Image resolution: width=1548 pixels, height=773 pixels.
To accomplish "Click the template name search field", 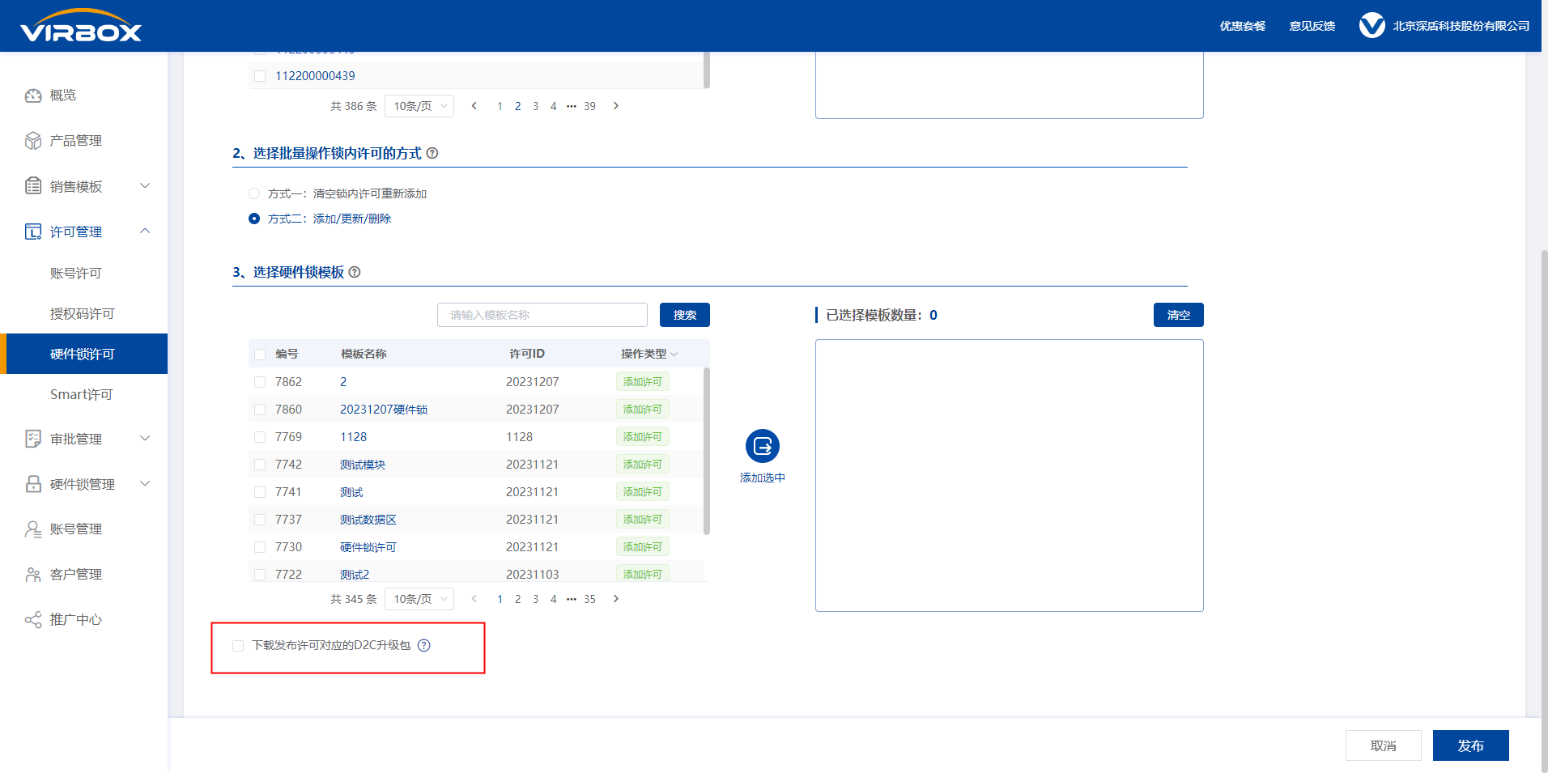I will point(542,315).
